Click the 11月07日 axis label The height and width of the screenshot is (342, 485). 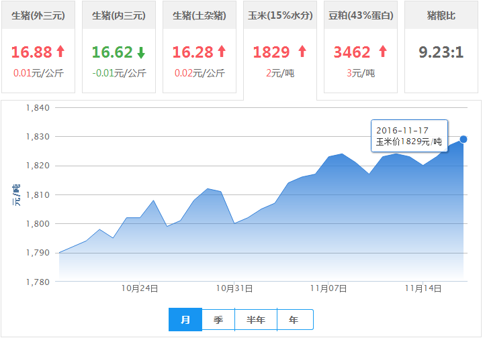tap(328, 288)
